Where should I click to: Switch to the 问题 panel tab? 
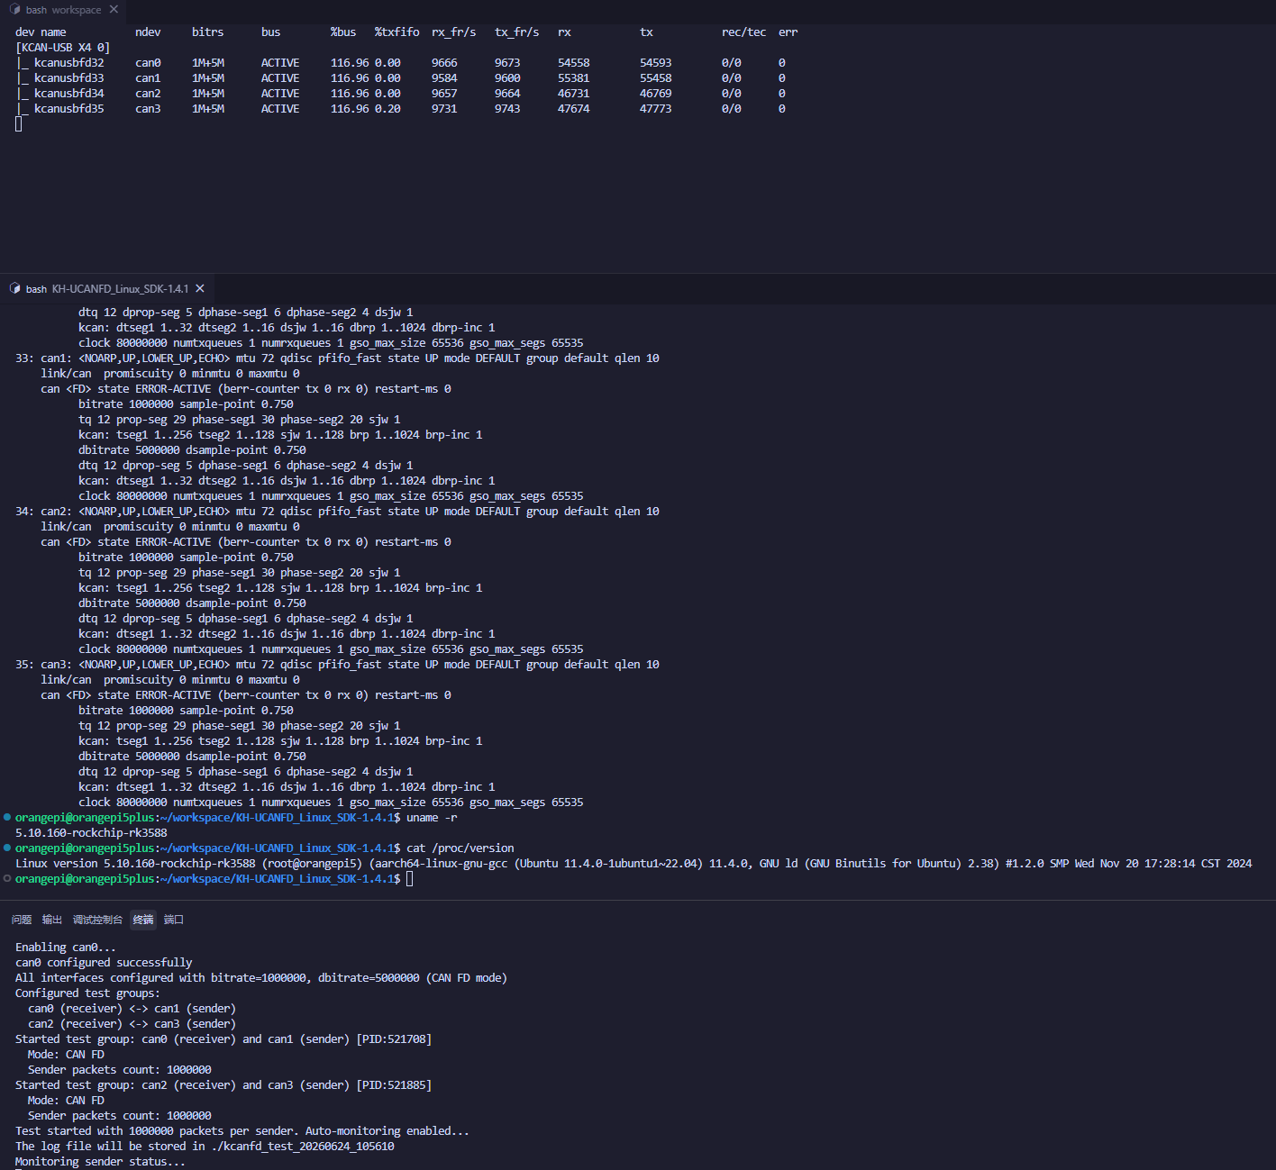click(22, 920)
